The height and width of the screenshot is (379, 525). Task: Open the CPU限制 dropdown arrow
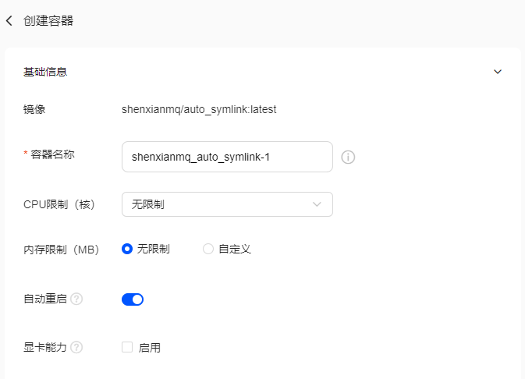click(x=317, y=204)
